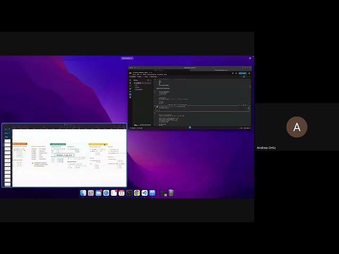Open the Ver menu in Colab

click(x=141, y=74)
